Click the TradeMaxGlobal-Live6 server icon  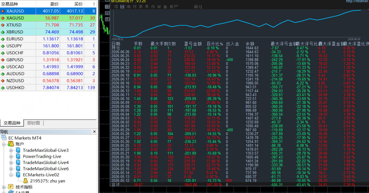(18, 168)
